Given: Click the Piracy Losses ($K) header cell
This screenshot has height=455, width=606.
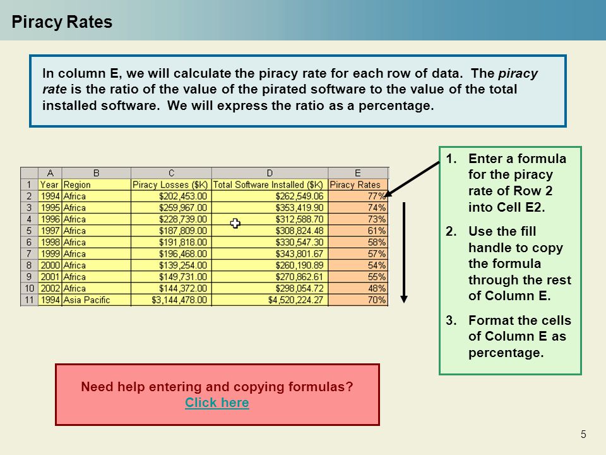Looking at the screenshot, I should [x=171, y=185].
